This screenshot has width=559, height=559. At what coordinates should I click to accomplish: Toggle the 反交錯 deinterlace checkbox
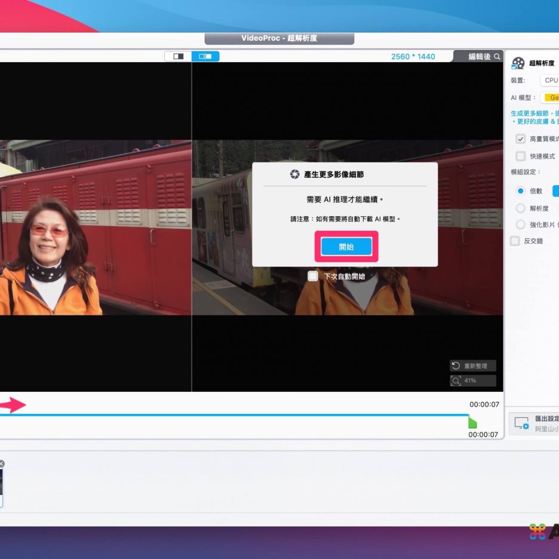[x=515, y=241]
